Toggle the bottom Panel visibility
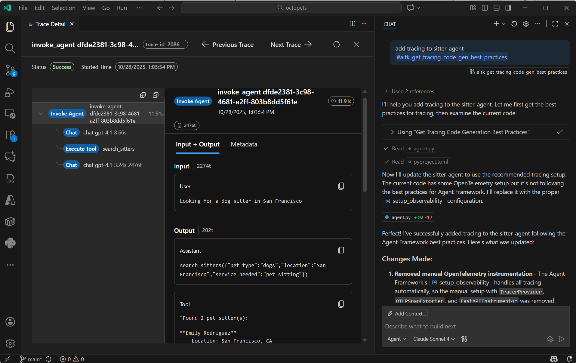The image size is (576, 363). [496, 8]
